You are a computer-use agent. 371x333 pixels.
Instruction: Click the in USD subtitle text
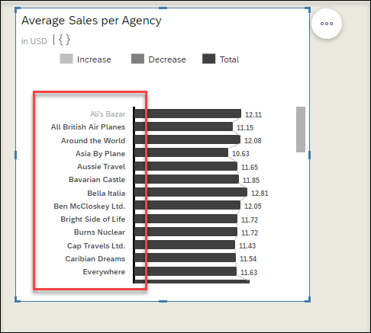[x=34, y=41]
